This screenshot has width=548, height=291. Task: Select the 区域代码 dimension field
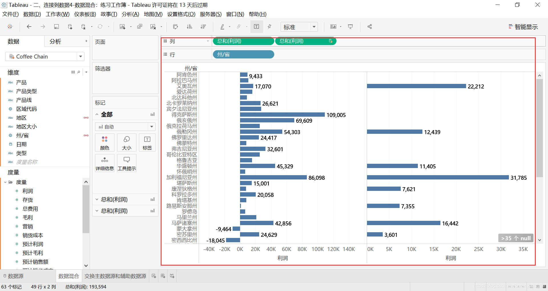click(x=27, y=109)
